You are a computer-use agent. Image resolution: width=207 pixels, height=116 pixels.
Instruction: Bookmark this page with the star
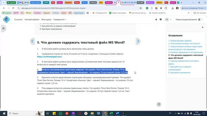(x=141, y=8)
